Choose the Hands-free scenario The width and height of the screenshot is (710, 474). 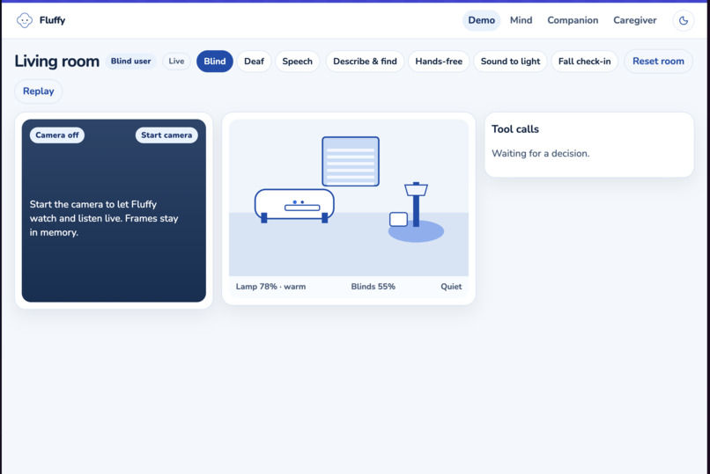(x=439, y=62)
